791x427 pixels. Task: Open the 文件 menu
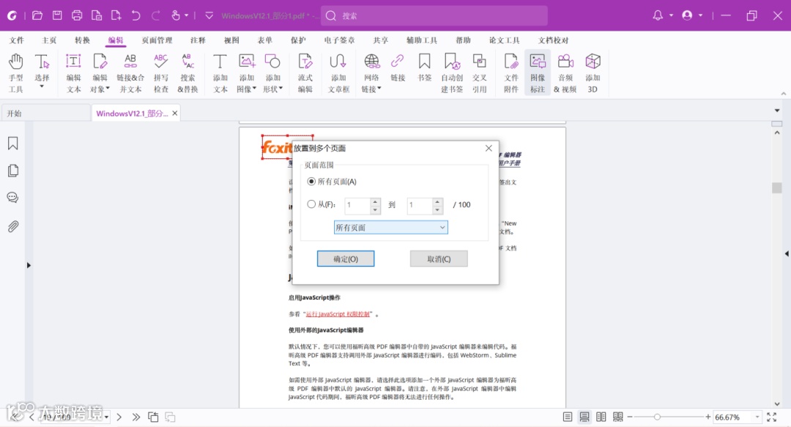(17, 40)
